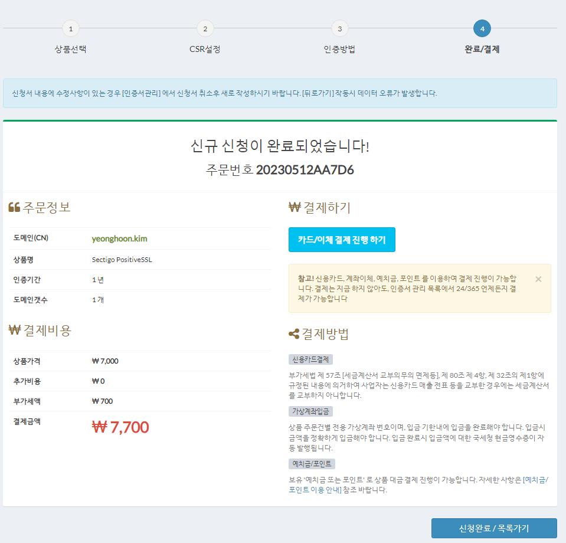The height and width of the screenshot is (543, 566).
Task: Click the quote icon beside 주문정보
Action: [x=14, y=208]
